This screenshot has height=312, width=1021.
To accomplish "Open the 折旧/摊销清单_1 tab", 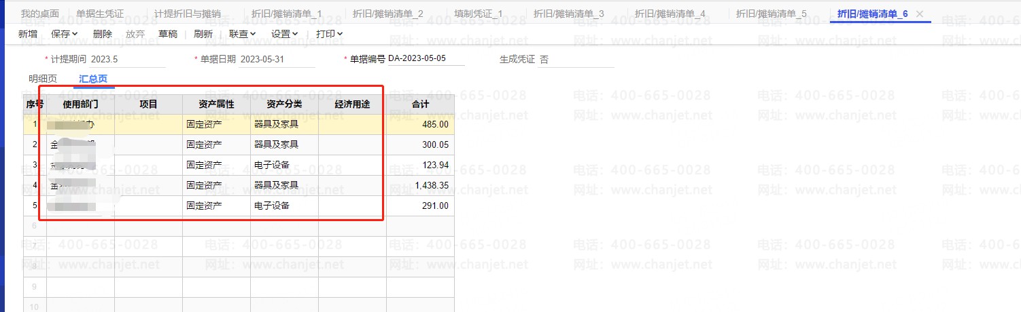I will [x=287, y=14].
